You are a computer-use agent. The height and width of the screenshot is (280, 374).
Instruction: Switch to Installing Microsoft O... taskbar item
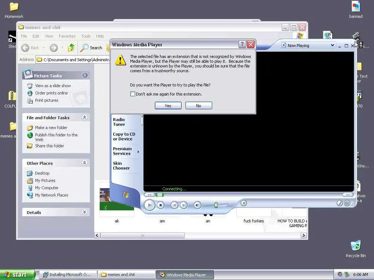(x=68, y=275)
